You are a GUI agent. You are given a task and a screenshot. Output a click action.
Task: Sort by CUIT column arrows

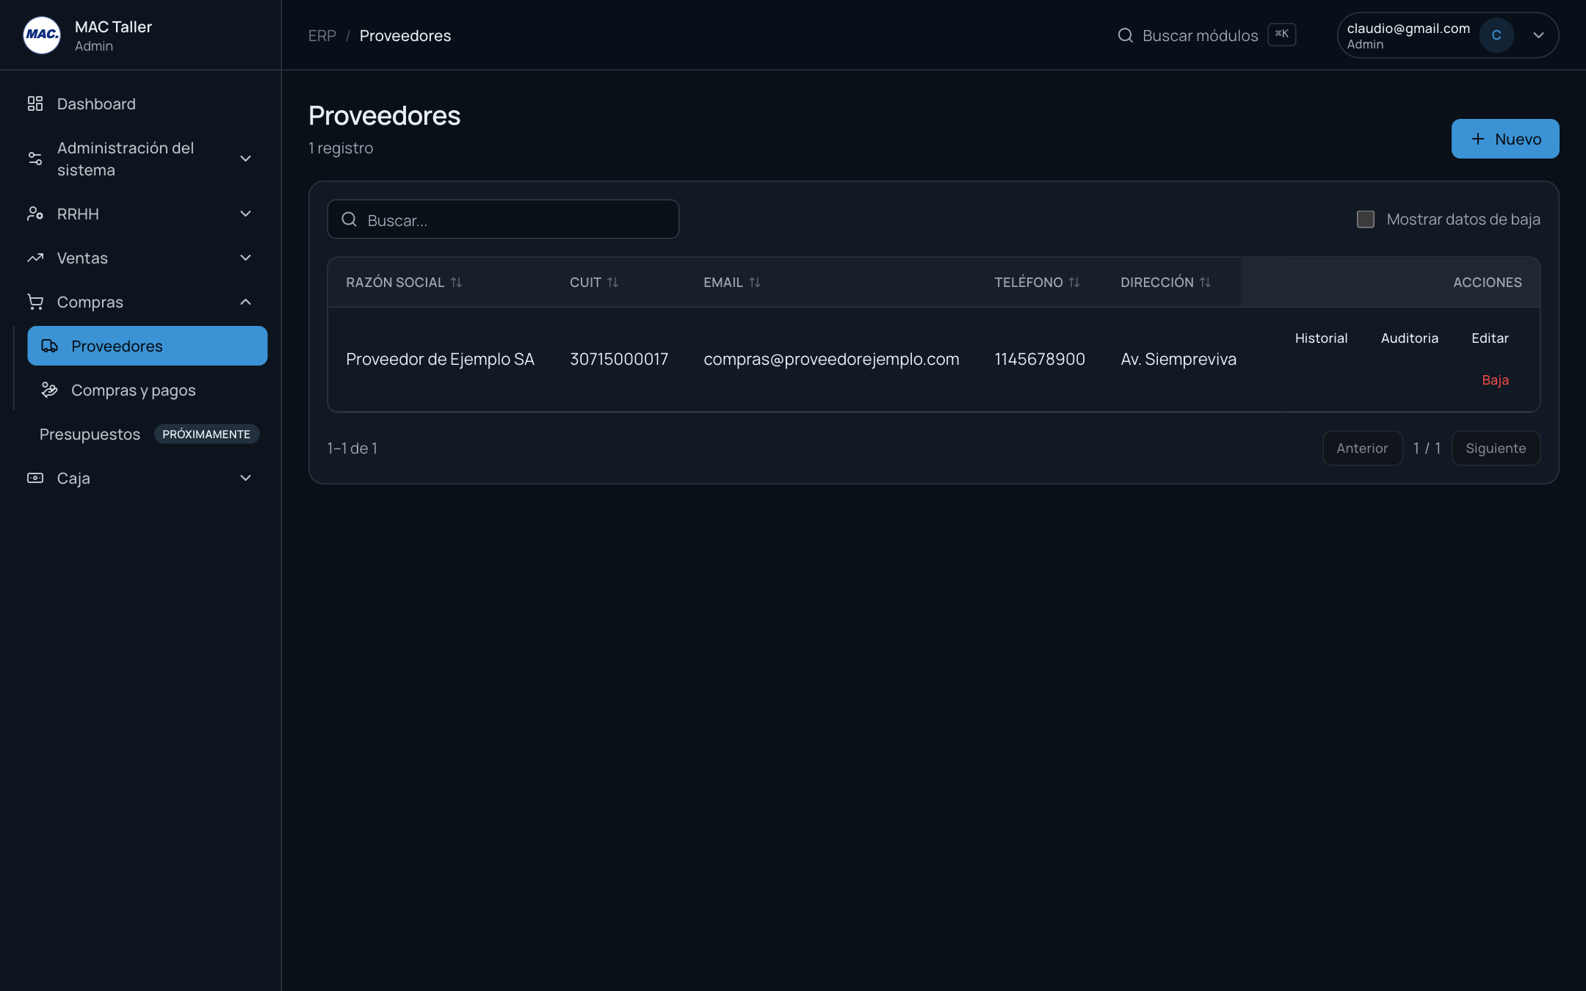[x=613, y=282]
